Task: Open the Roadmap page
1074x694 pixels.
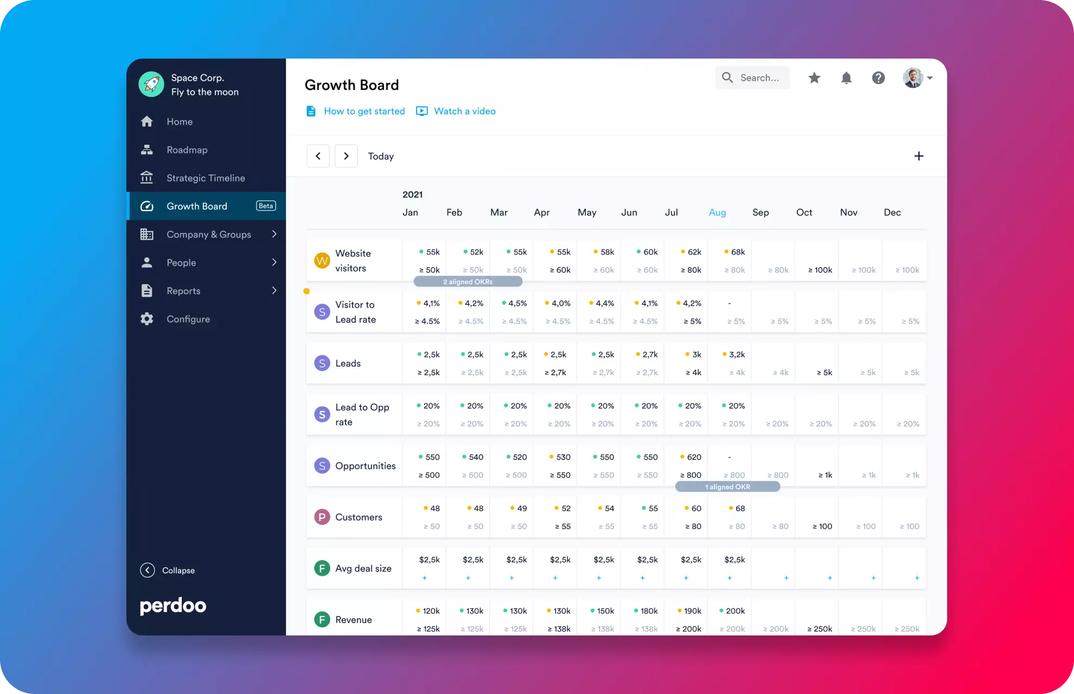Action: [x=187, y=150]
